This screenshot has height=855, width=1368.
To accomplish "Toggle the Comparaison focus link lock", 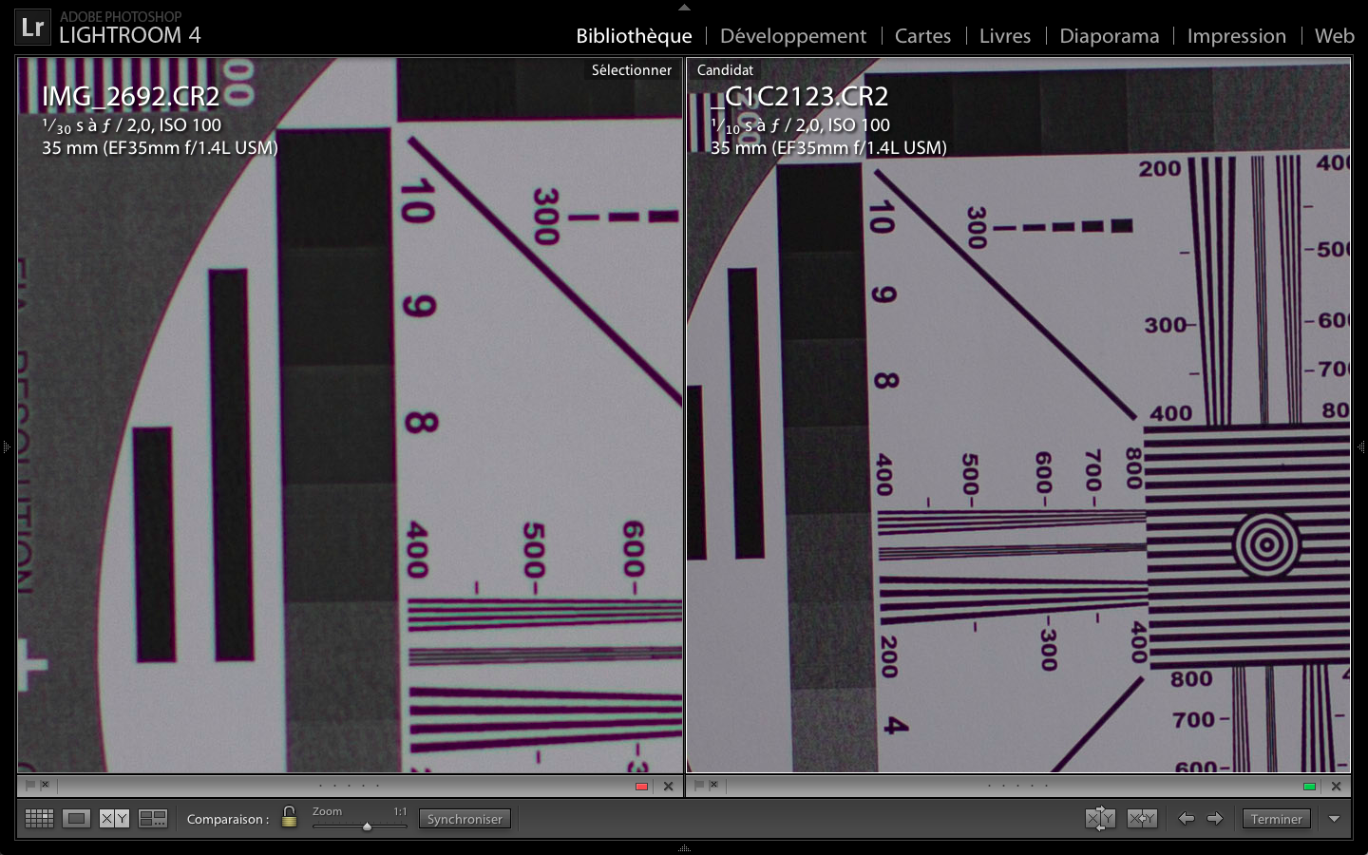I will [x=289, y=817].
